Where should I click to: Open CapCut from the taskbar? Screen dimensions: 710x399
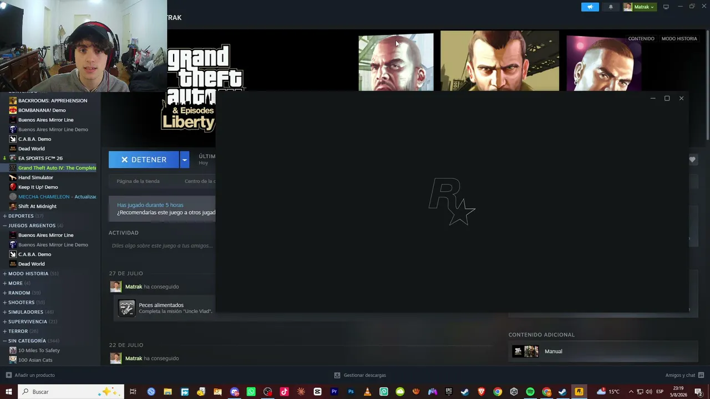317,392
